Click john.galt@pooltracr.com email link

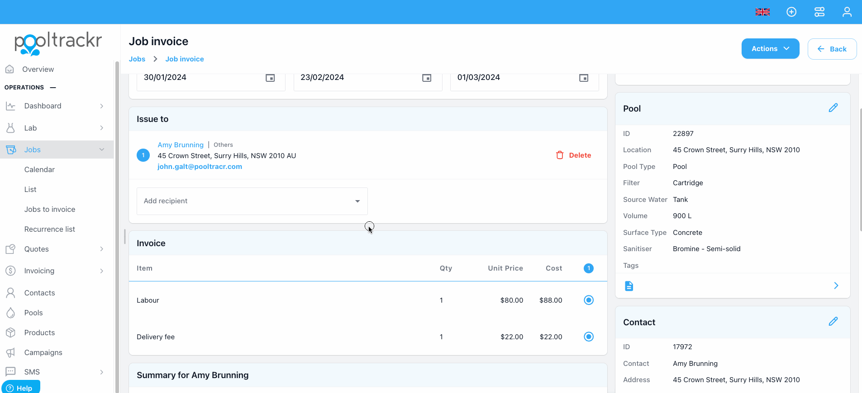[x=200, y=166]
